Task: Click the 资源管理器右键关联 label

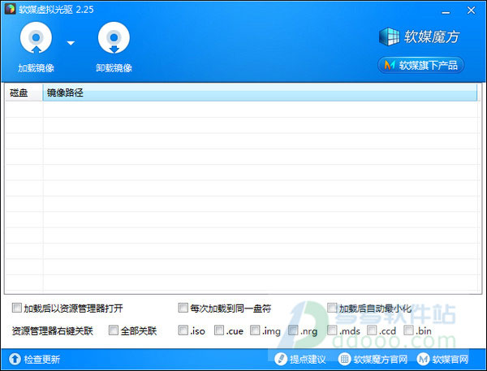Action: [53, 330]
